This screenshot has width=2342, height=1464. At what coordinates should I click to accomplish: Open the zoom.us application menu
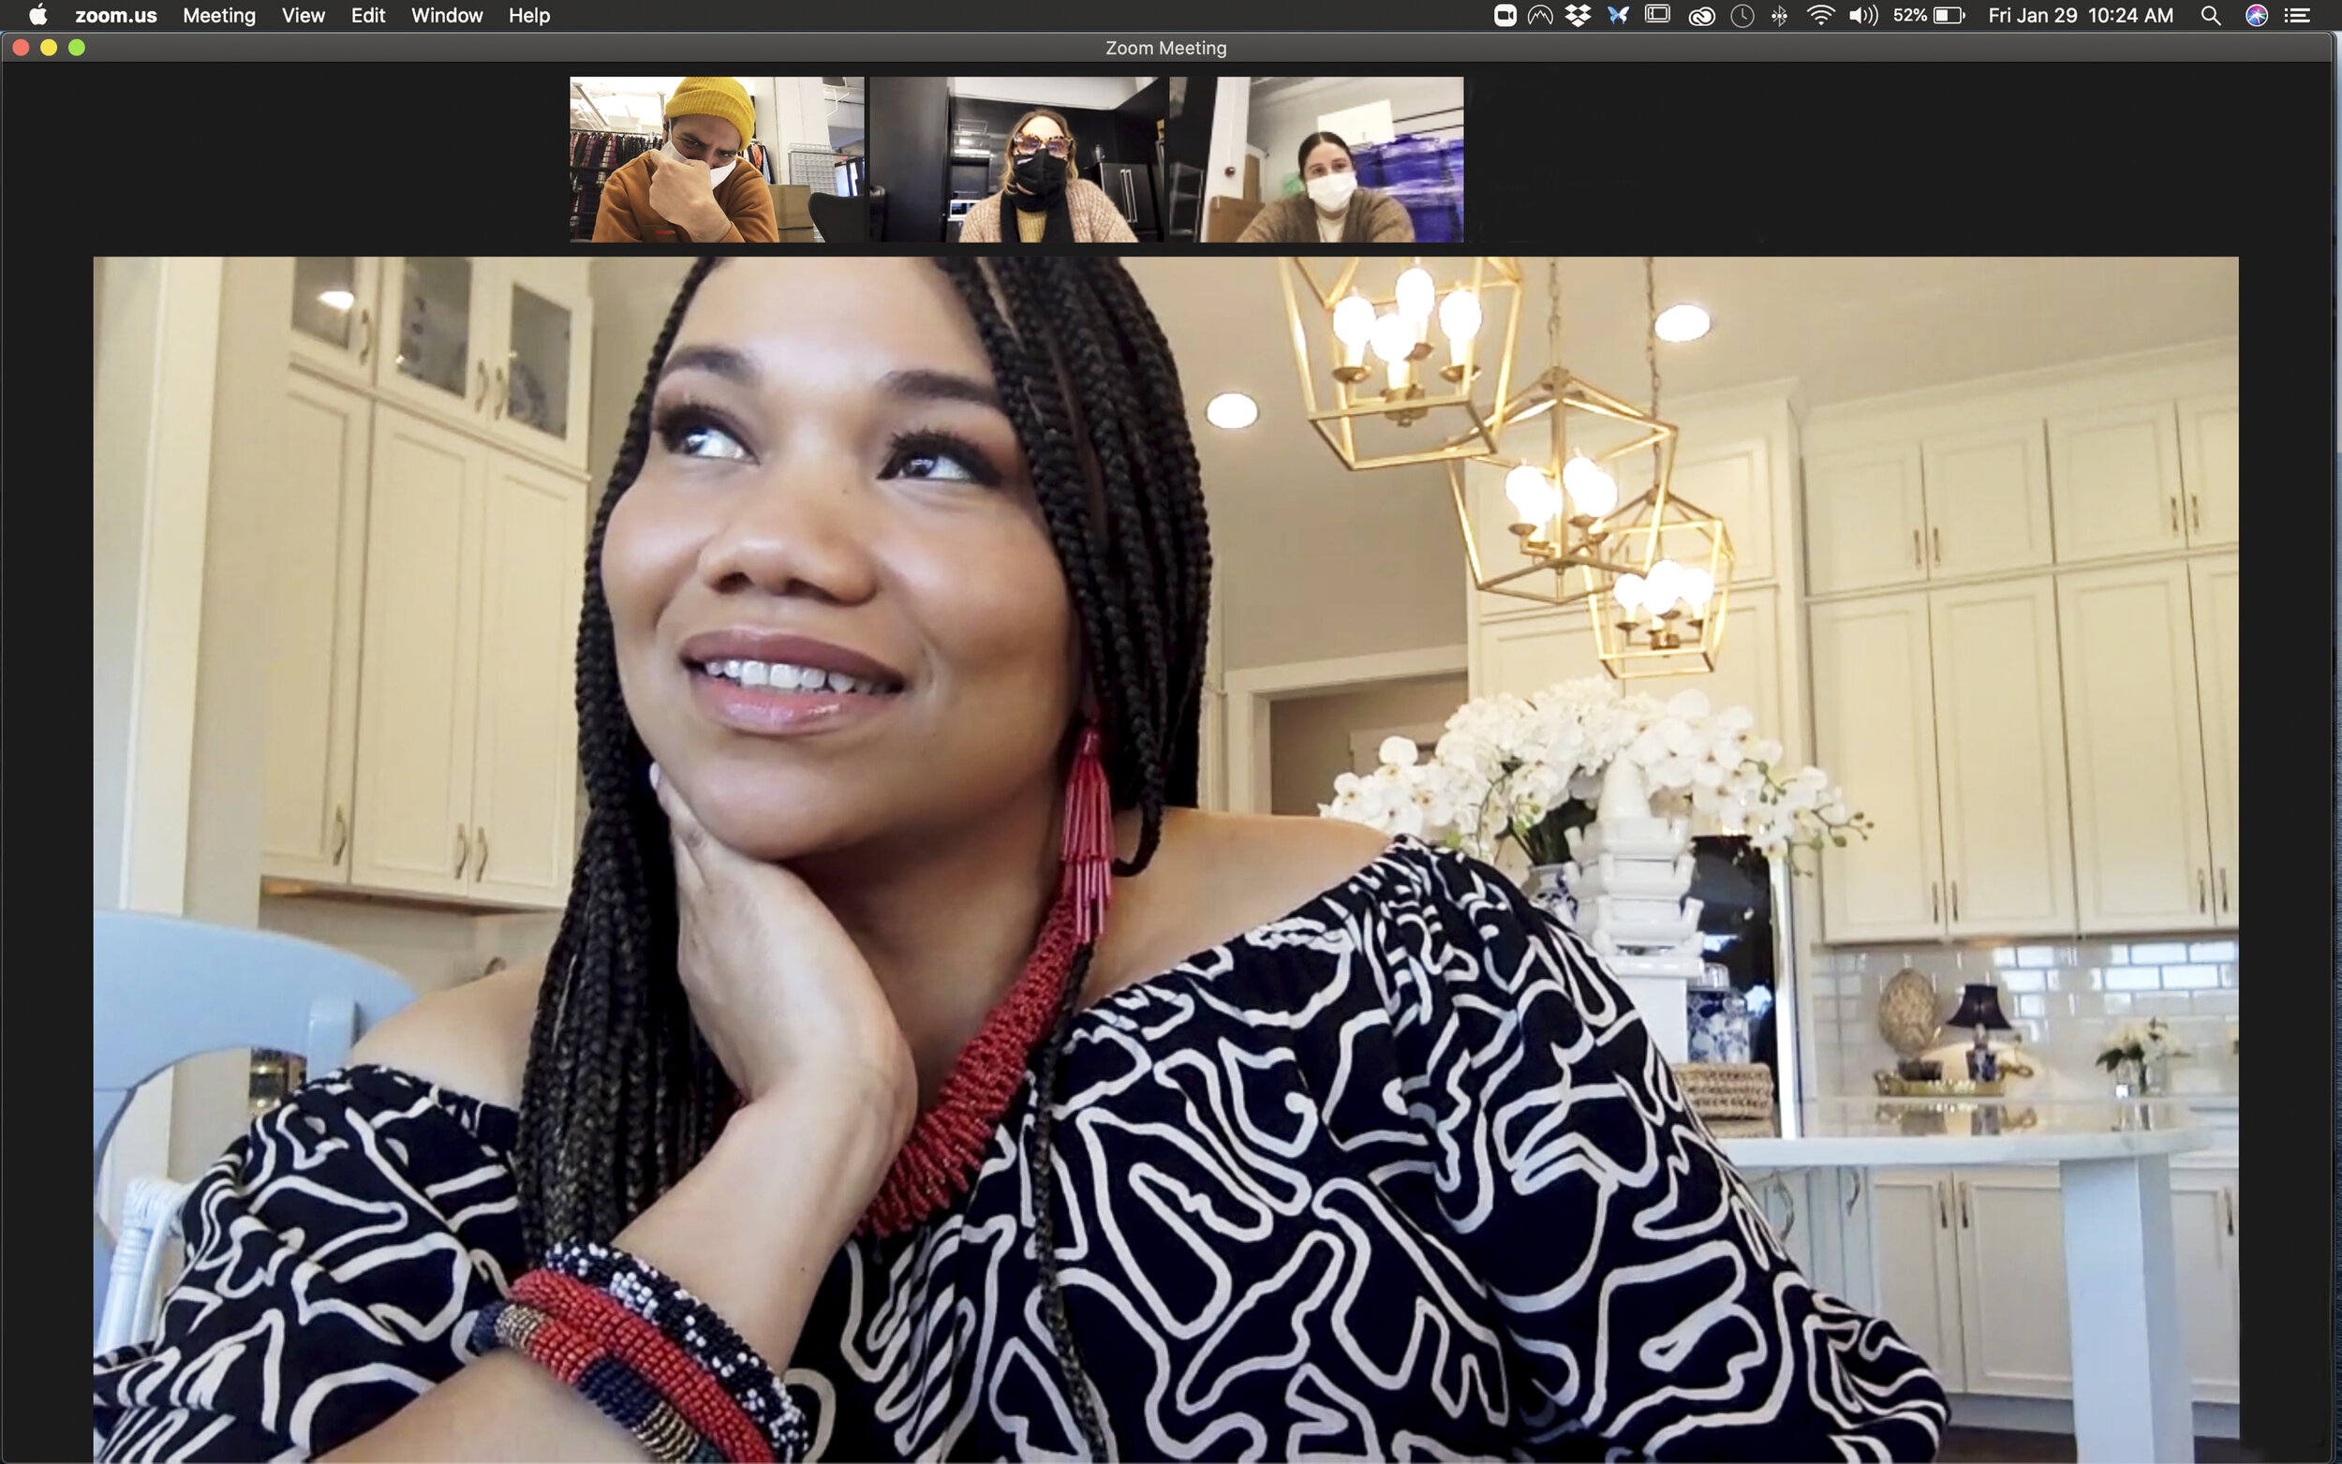(x=116, y=16)
